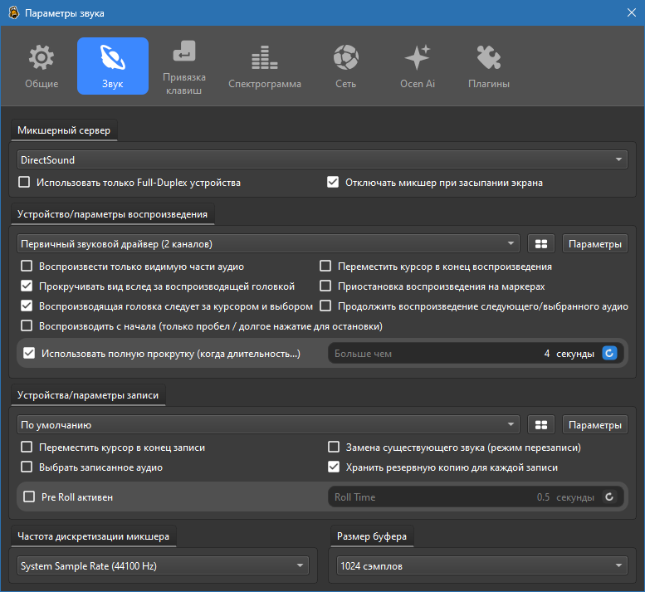Select the Звук planet icon tab

[x=113, y=66]
